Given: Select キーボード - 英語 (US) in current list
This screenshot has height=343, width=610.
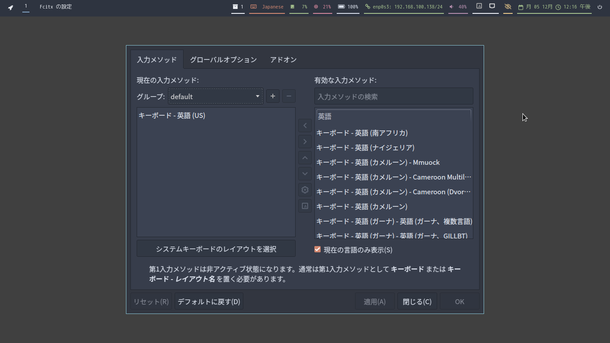Looking at the screenshot, I should 216,115.
